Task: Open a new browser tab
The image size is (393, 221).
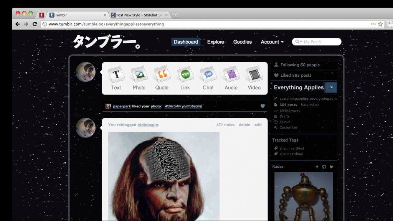Action: (x=175, y=15)
